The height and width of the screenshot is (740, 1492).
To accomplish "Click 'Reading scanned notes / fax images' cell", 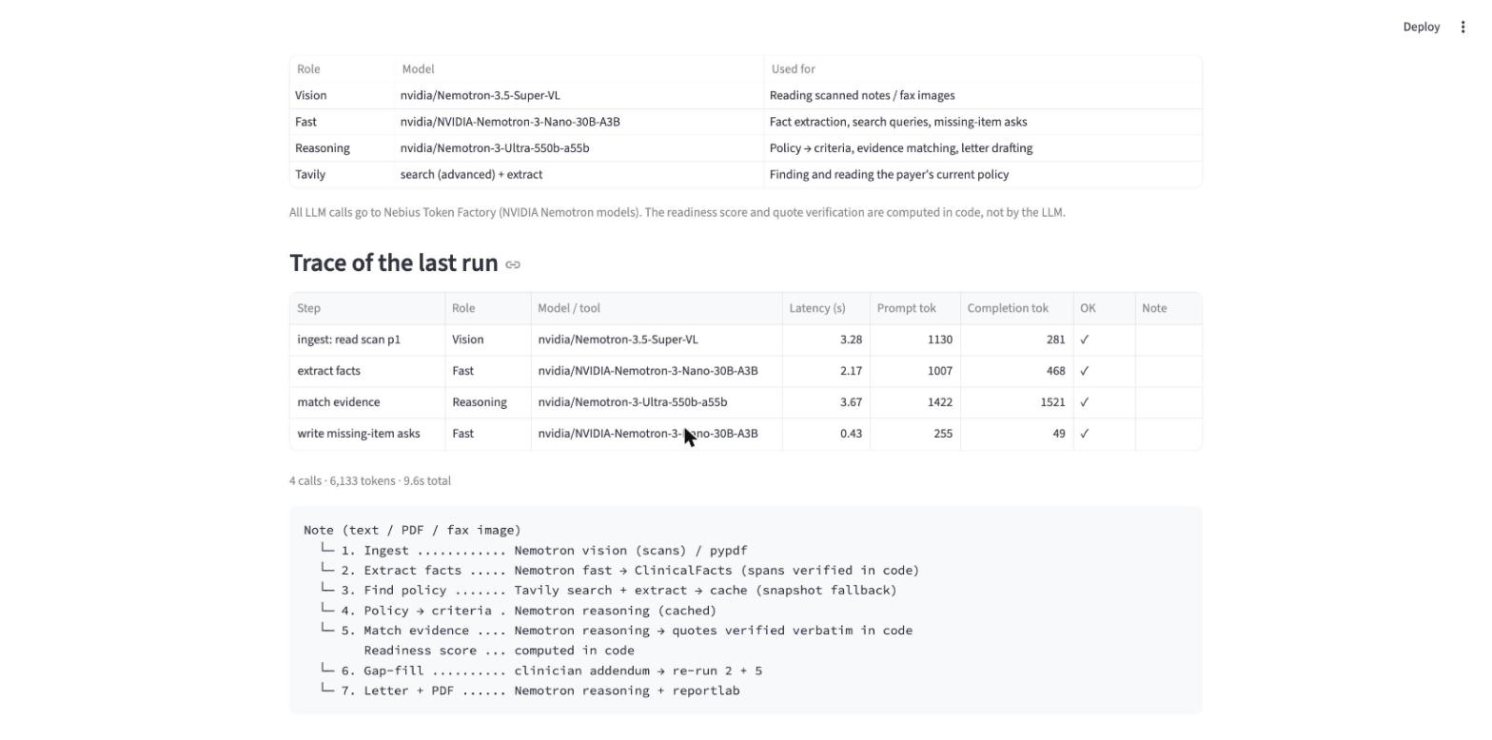I will pos(983,95).
